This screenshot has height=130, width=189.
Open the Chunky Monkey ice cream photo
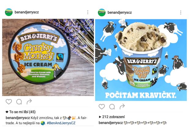(48, 57)
